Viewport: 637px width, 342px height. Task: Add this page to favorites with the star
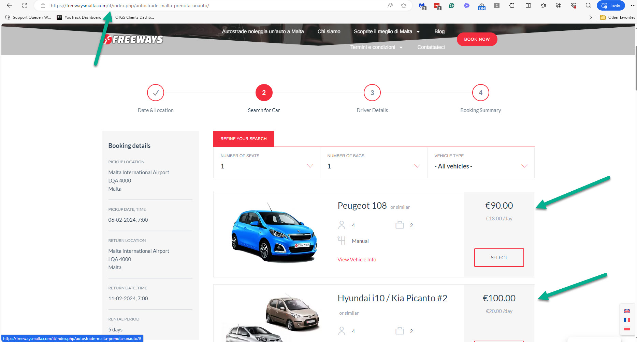pos(404,5)
